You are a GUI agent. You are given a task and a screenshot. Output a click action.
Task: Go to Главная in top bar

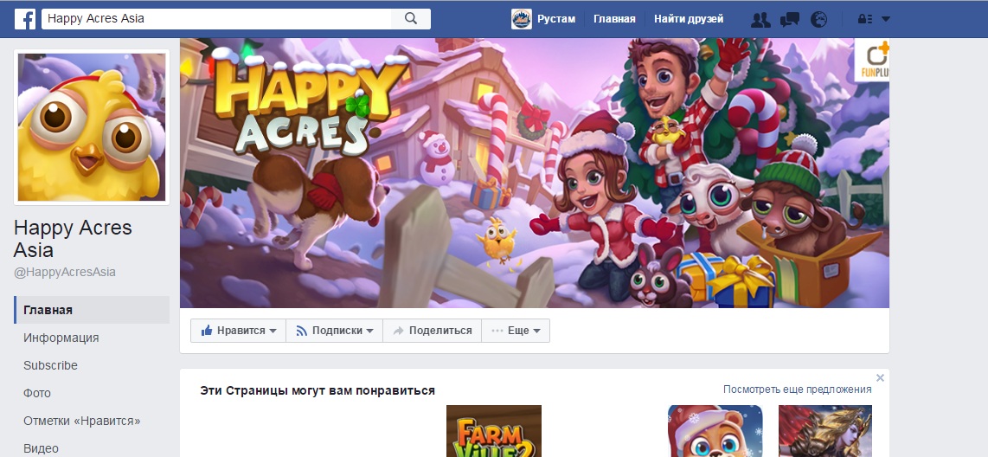pos(614,19)
